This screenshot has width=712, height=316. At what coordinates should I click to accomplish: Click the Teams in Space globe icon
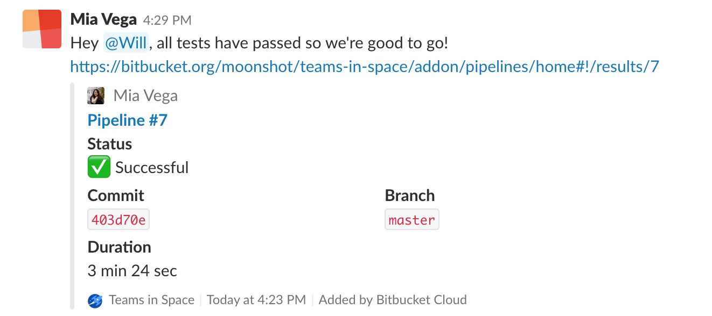(95, 300)
